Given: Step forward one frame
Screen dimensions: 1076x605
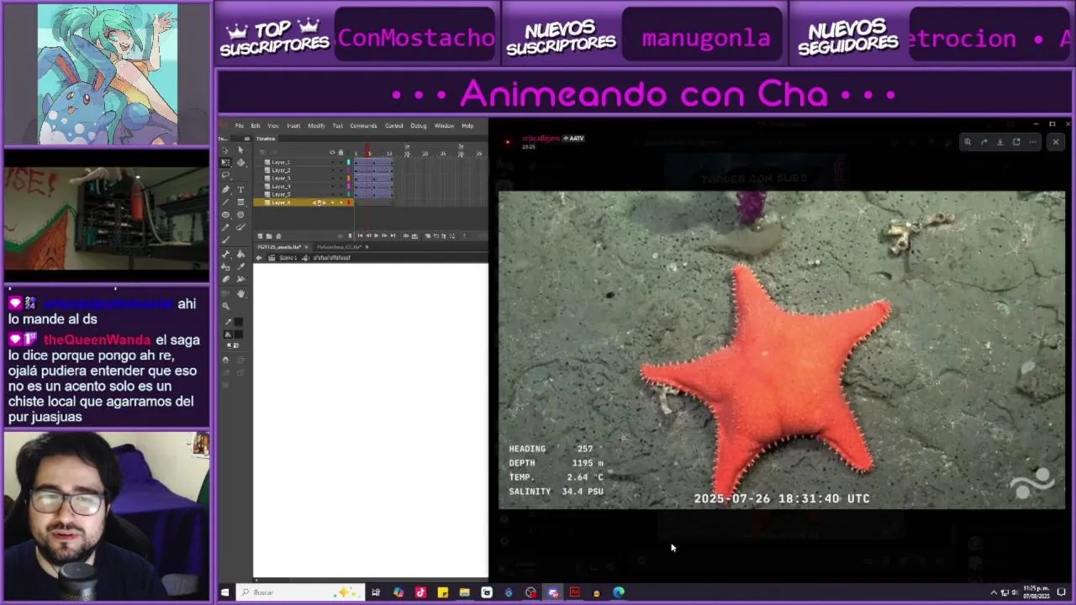Looking at the screenshot, I should click(x=385, y=235).
